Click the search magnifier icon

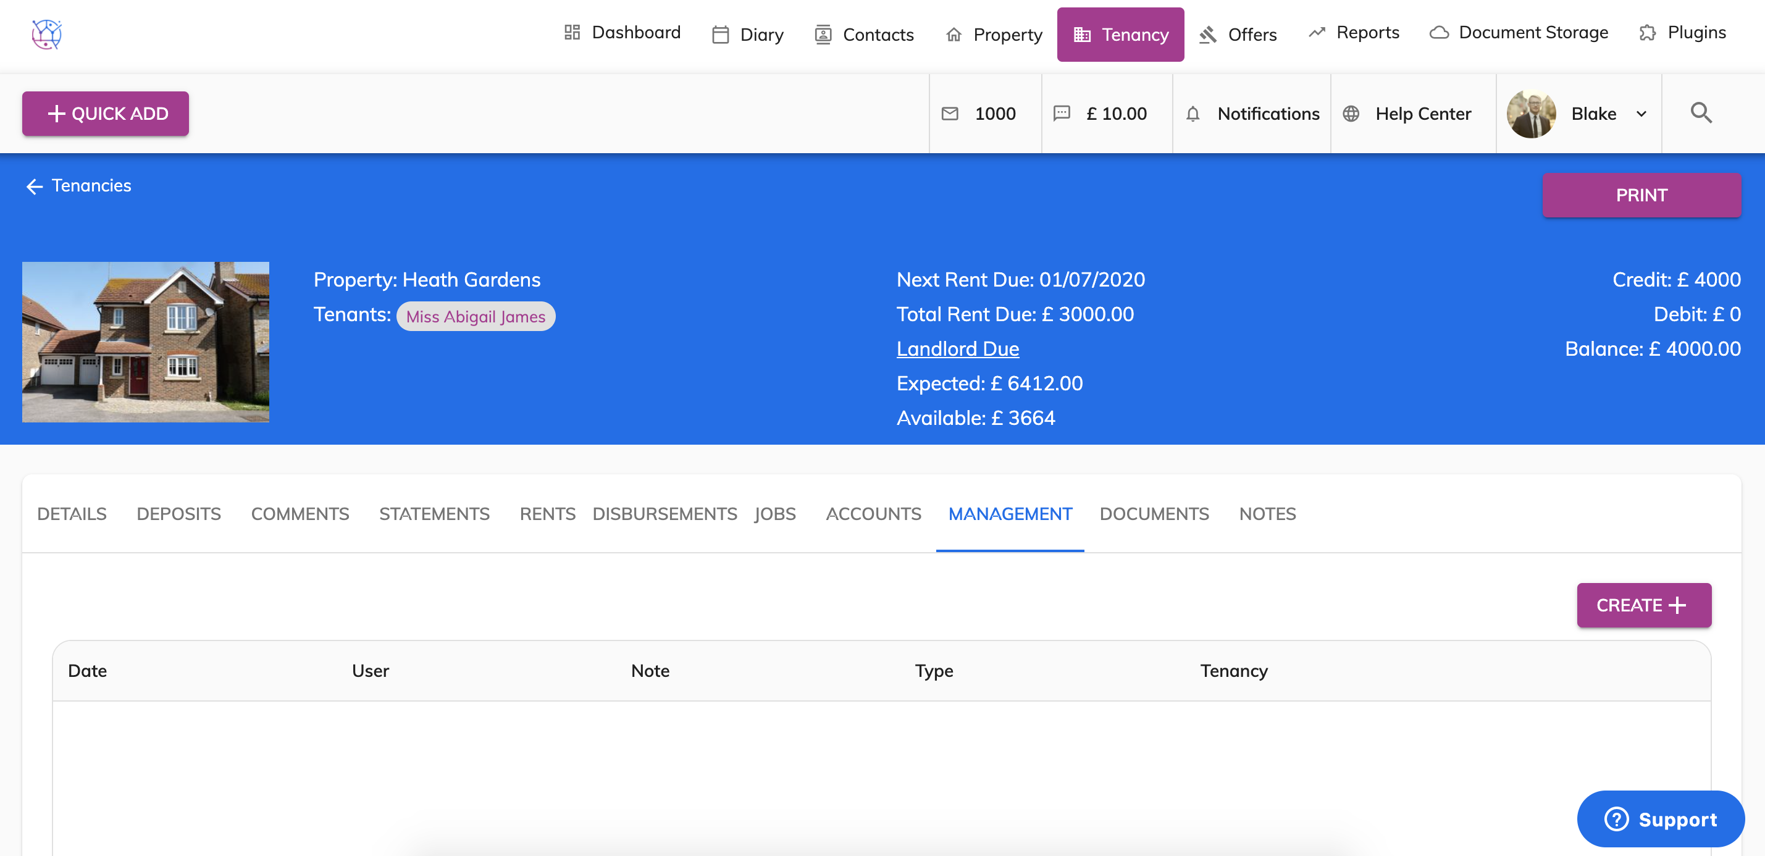pos(1700,113)
